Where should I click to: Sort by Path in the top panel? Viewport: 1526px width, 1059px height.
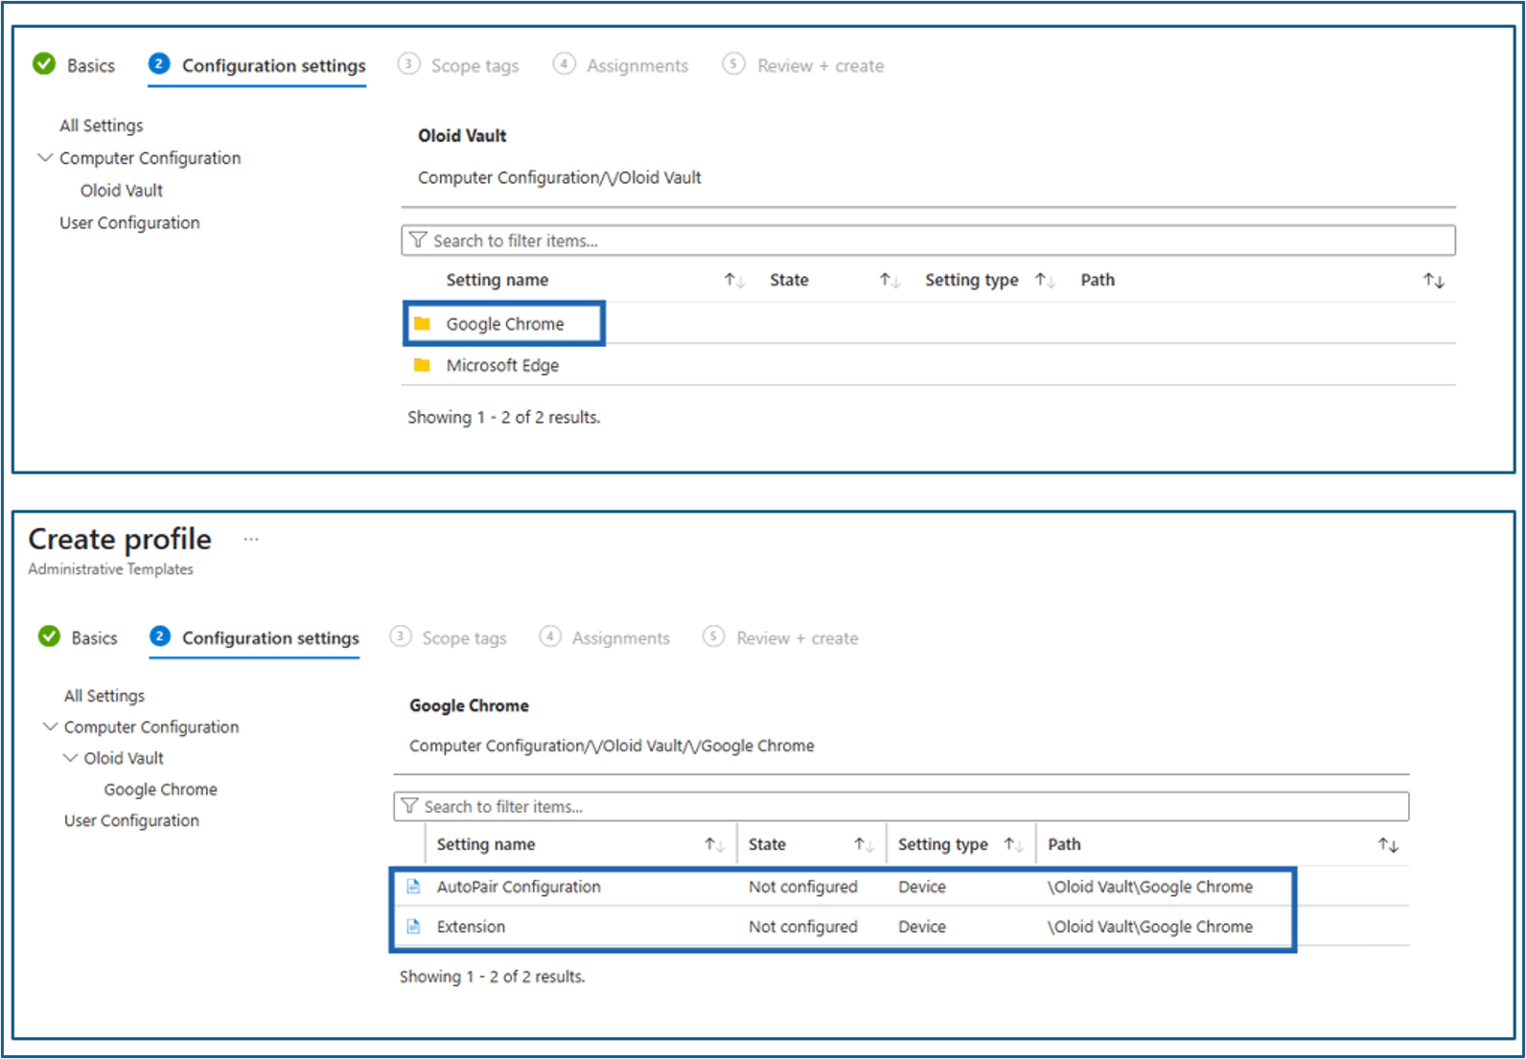click(x=1434, y=280)
